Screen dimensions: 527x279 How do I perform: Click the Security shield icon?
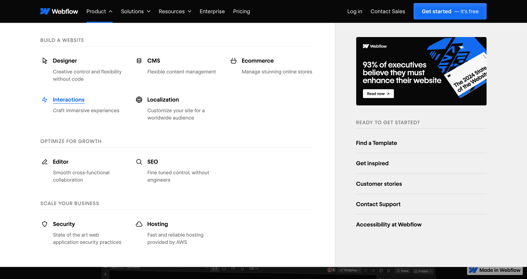[x=45, y=224]
